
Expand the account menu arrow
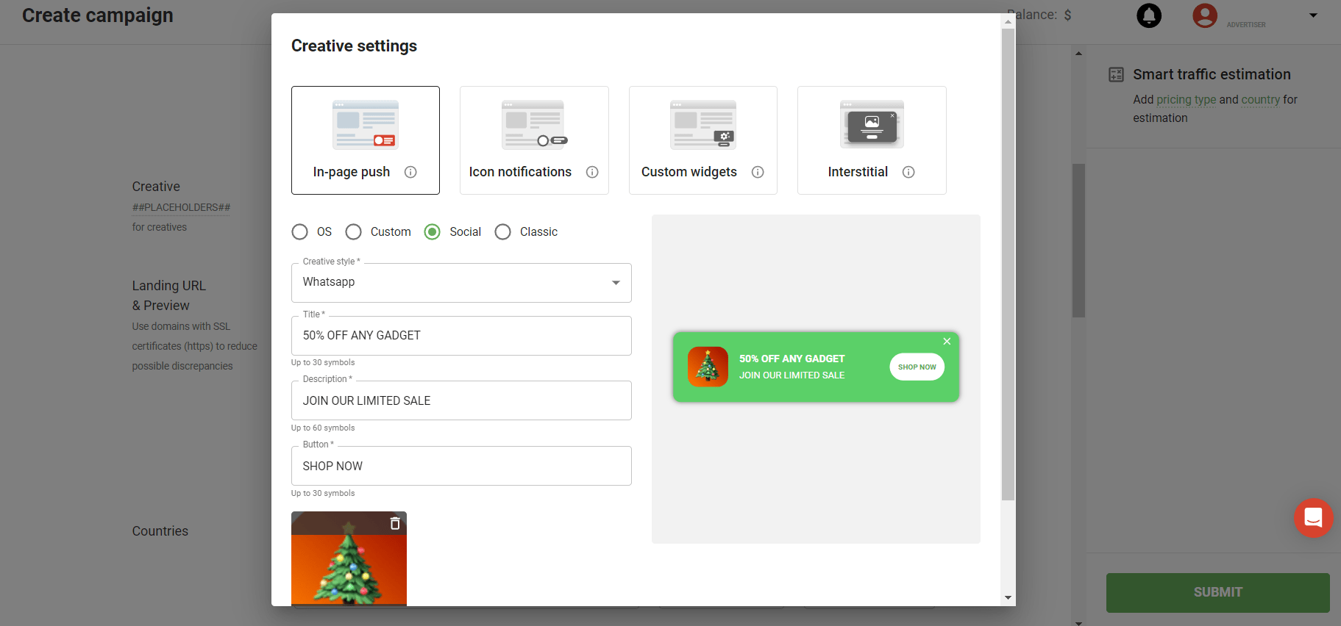pyautogui.click(x=1313, y=15)
